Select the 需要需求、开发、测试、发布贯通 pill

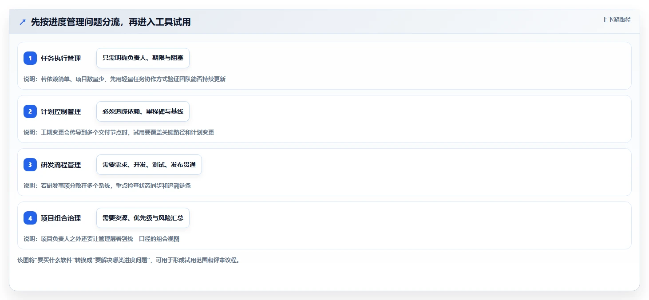149,165
